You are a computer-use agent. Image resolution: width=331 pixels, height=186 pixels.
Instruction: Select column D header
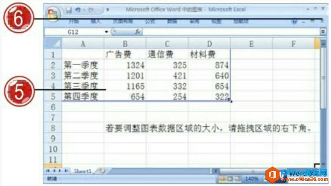pos(209,44)
